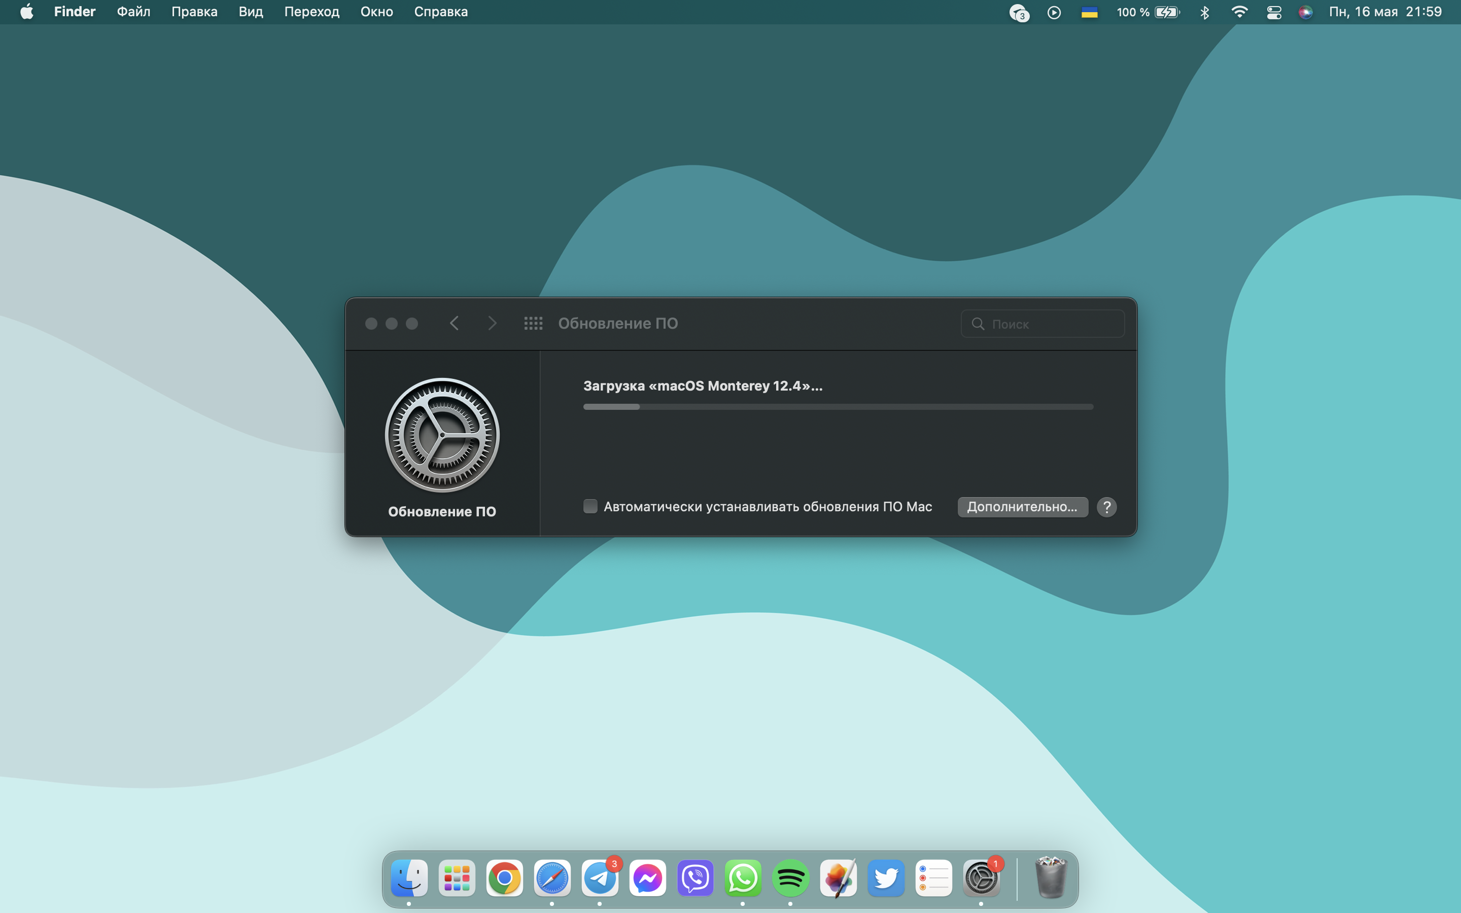The image size is (1461, 913).
Task: Launch Spotify from the Dock
Action: (790, 879)
